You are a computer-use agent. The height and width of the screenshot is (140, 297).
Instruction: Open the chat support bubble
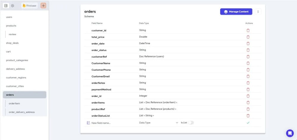pos(290,133)
